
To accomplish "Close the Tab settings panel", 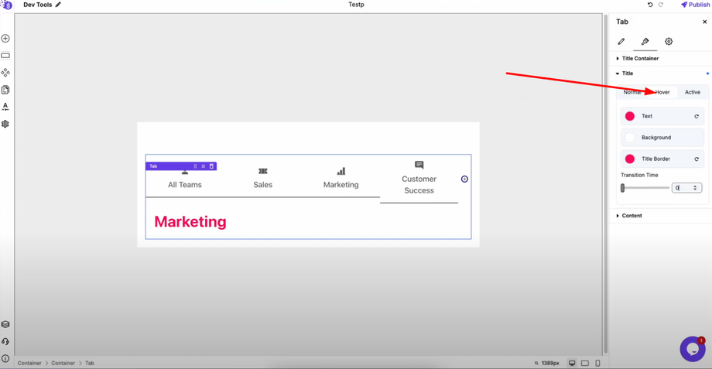I will 705,22.
